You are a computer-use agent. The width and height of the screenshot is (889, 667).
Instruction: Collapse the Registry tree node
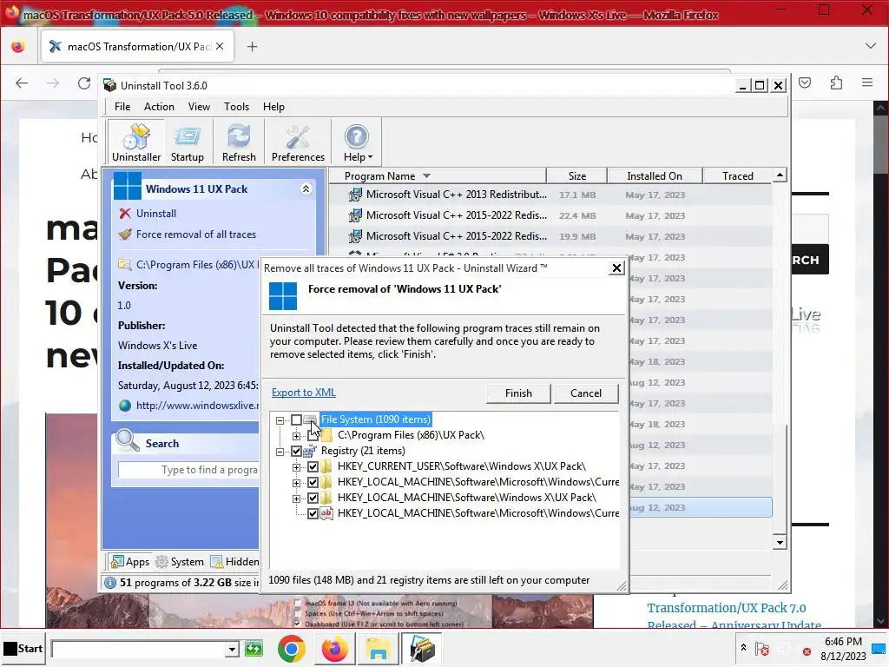[x=280, y=452]
